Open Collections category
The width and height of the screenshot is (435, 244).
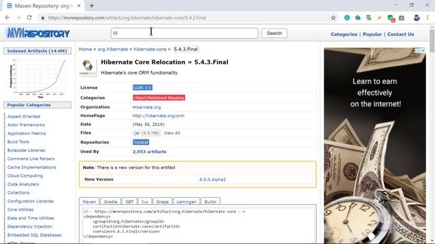pyautogui.click(x=18, y=192)
